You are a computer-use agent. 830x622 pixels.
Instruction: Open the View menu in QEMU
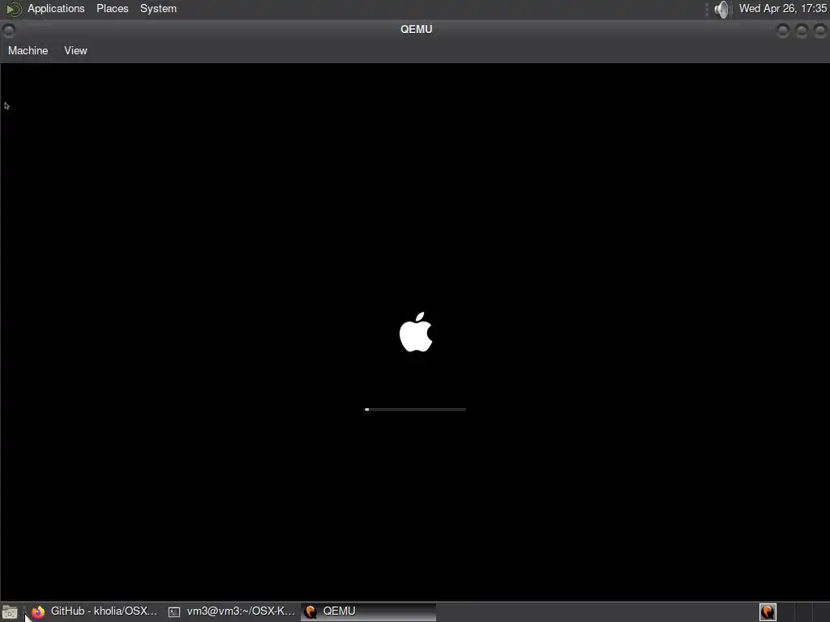(75, 51)
